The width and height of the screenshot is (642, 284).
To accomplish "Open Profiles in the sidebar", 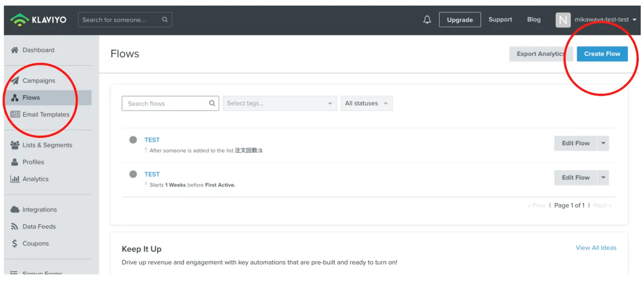I will [x=33, y=162].
